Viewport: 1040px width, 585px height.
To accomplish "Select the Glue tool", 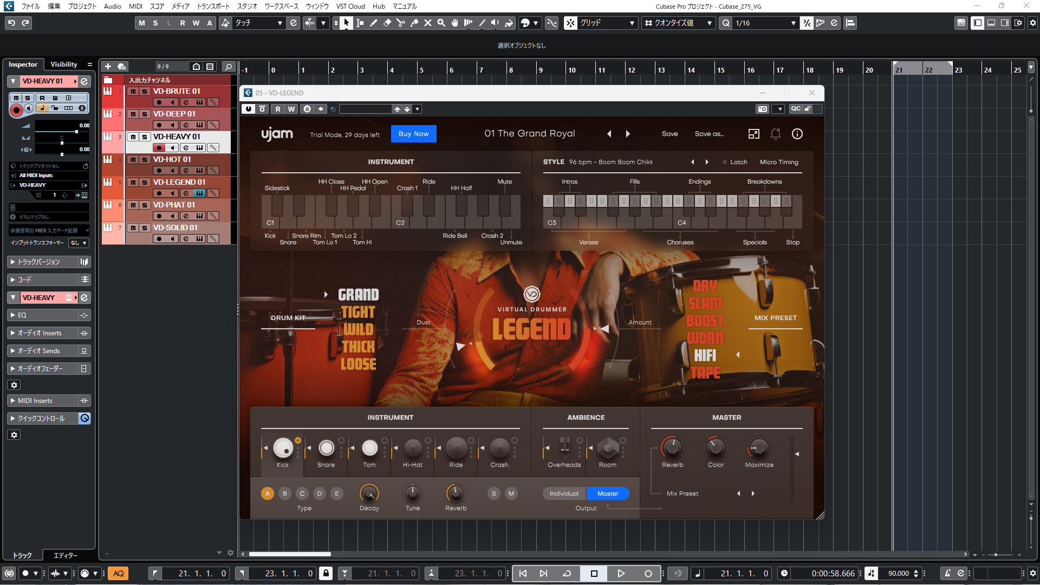I will 414,23.
